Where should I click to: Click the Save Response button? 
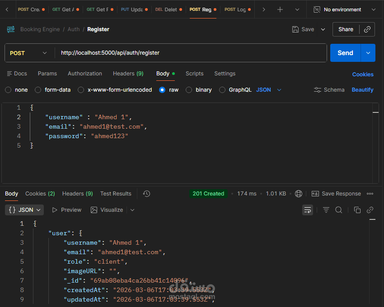click(x=336, y=194)
